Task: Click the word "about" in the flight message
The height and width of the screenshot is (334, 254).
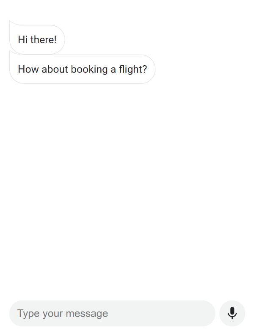Action: 55,70
